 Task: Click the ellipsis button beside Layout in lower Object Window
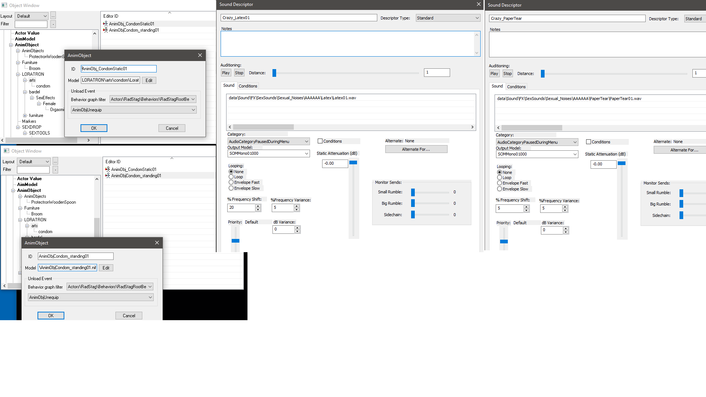click(56, 161)
